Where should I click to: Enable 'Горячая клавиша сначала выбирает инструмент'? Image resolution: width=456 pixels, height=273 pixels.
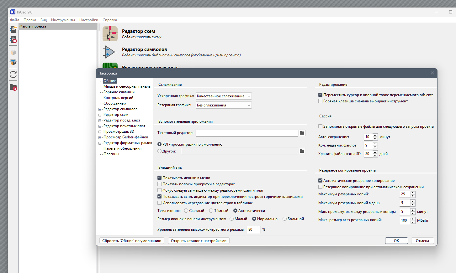coord(321,101)
